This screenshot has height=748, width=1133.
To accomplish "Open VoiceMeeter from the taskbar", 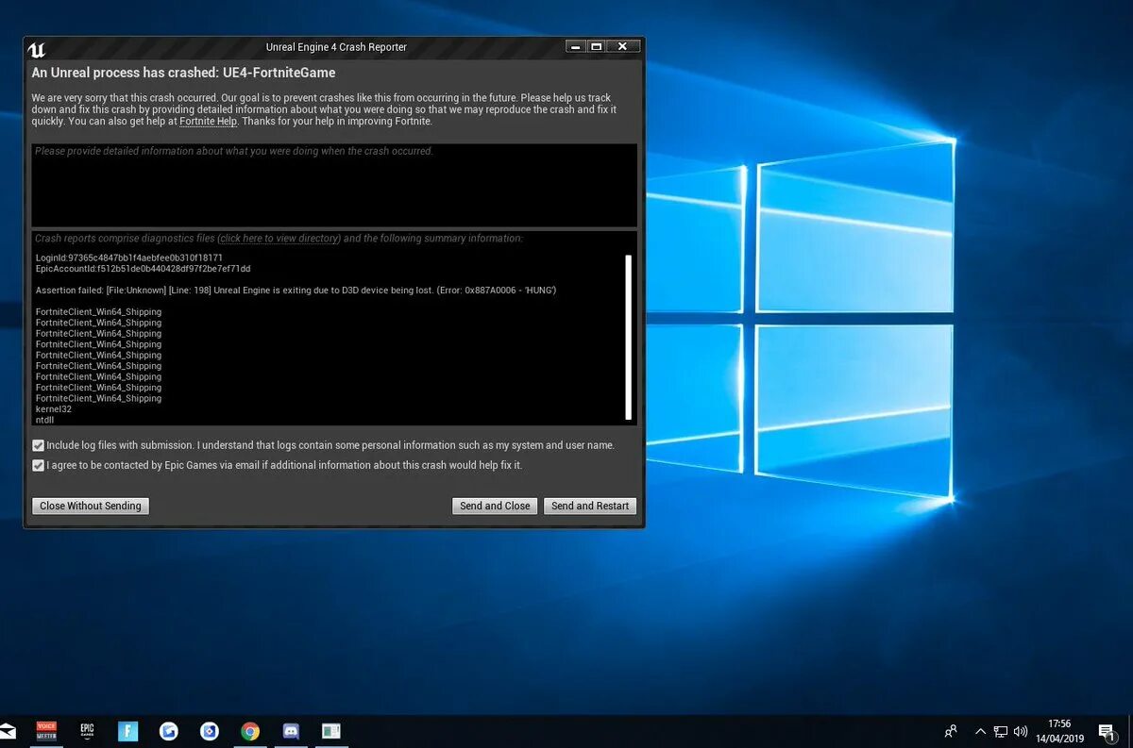I will tap(46, 731).
